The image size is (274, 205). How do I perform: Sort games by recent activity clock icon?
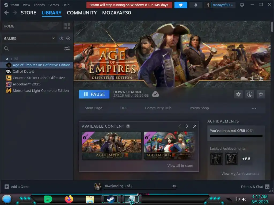(x=61, y=38)
